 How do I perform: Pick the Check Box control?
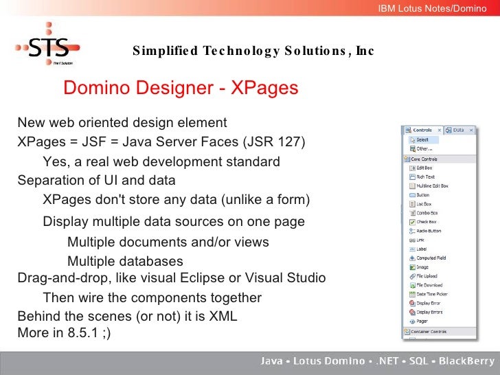pyautogui.click(x=423, y=222)
